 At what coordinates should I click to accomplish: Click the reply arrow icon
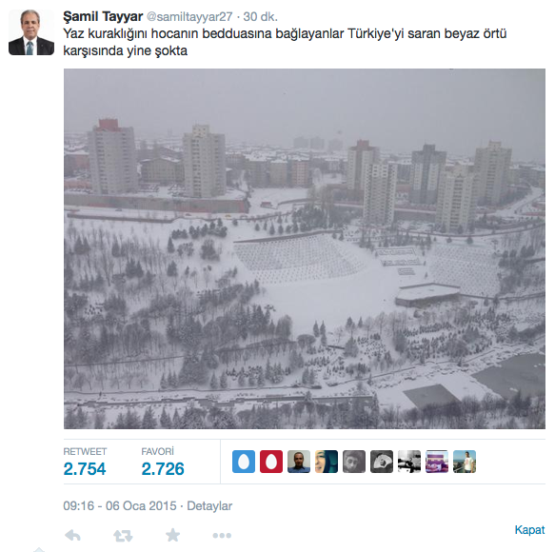(x=73, y=536)
